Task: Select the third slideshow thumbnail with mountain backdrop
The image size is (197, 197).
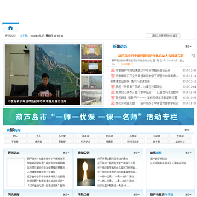Action: coord(91,82)
